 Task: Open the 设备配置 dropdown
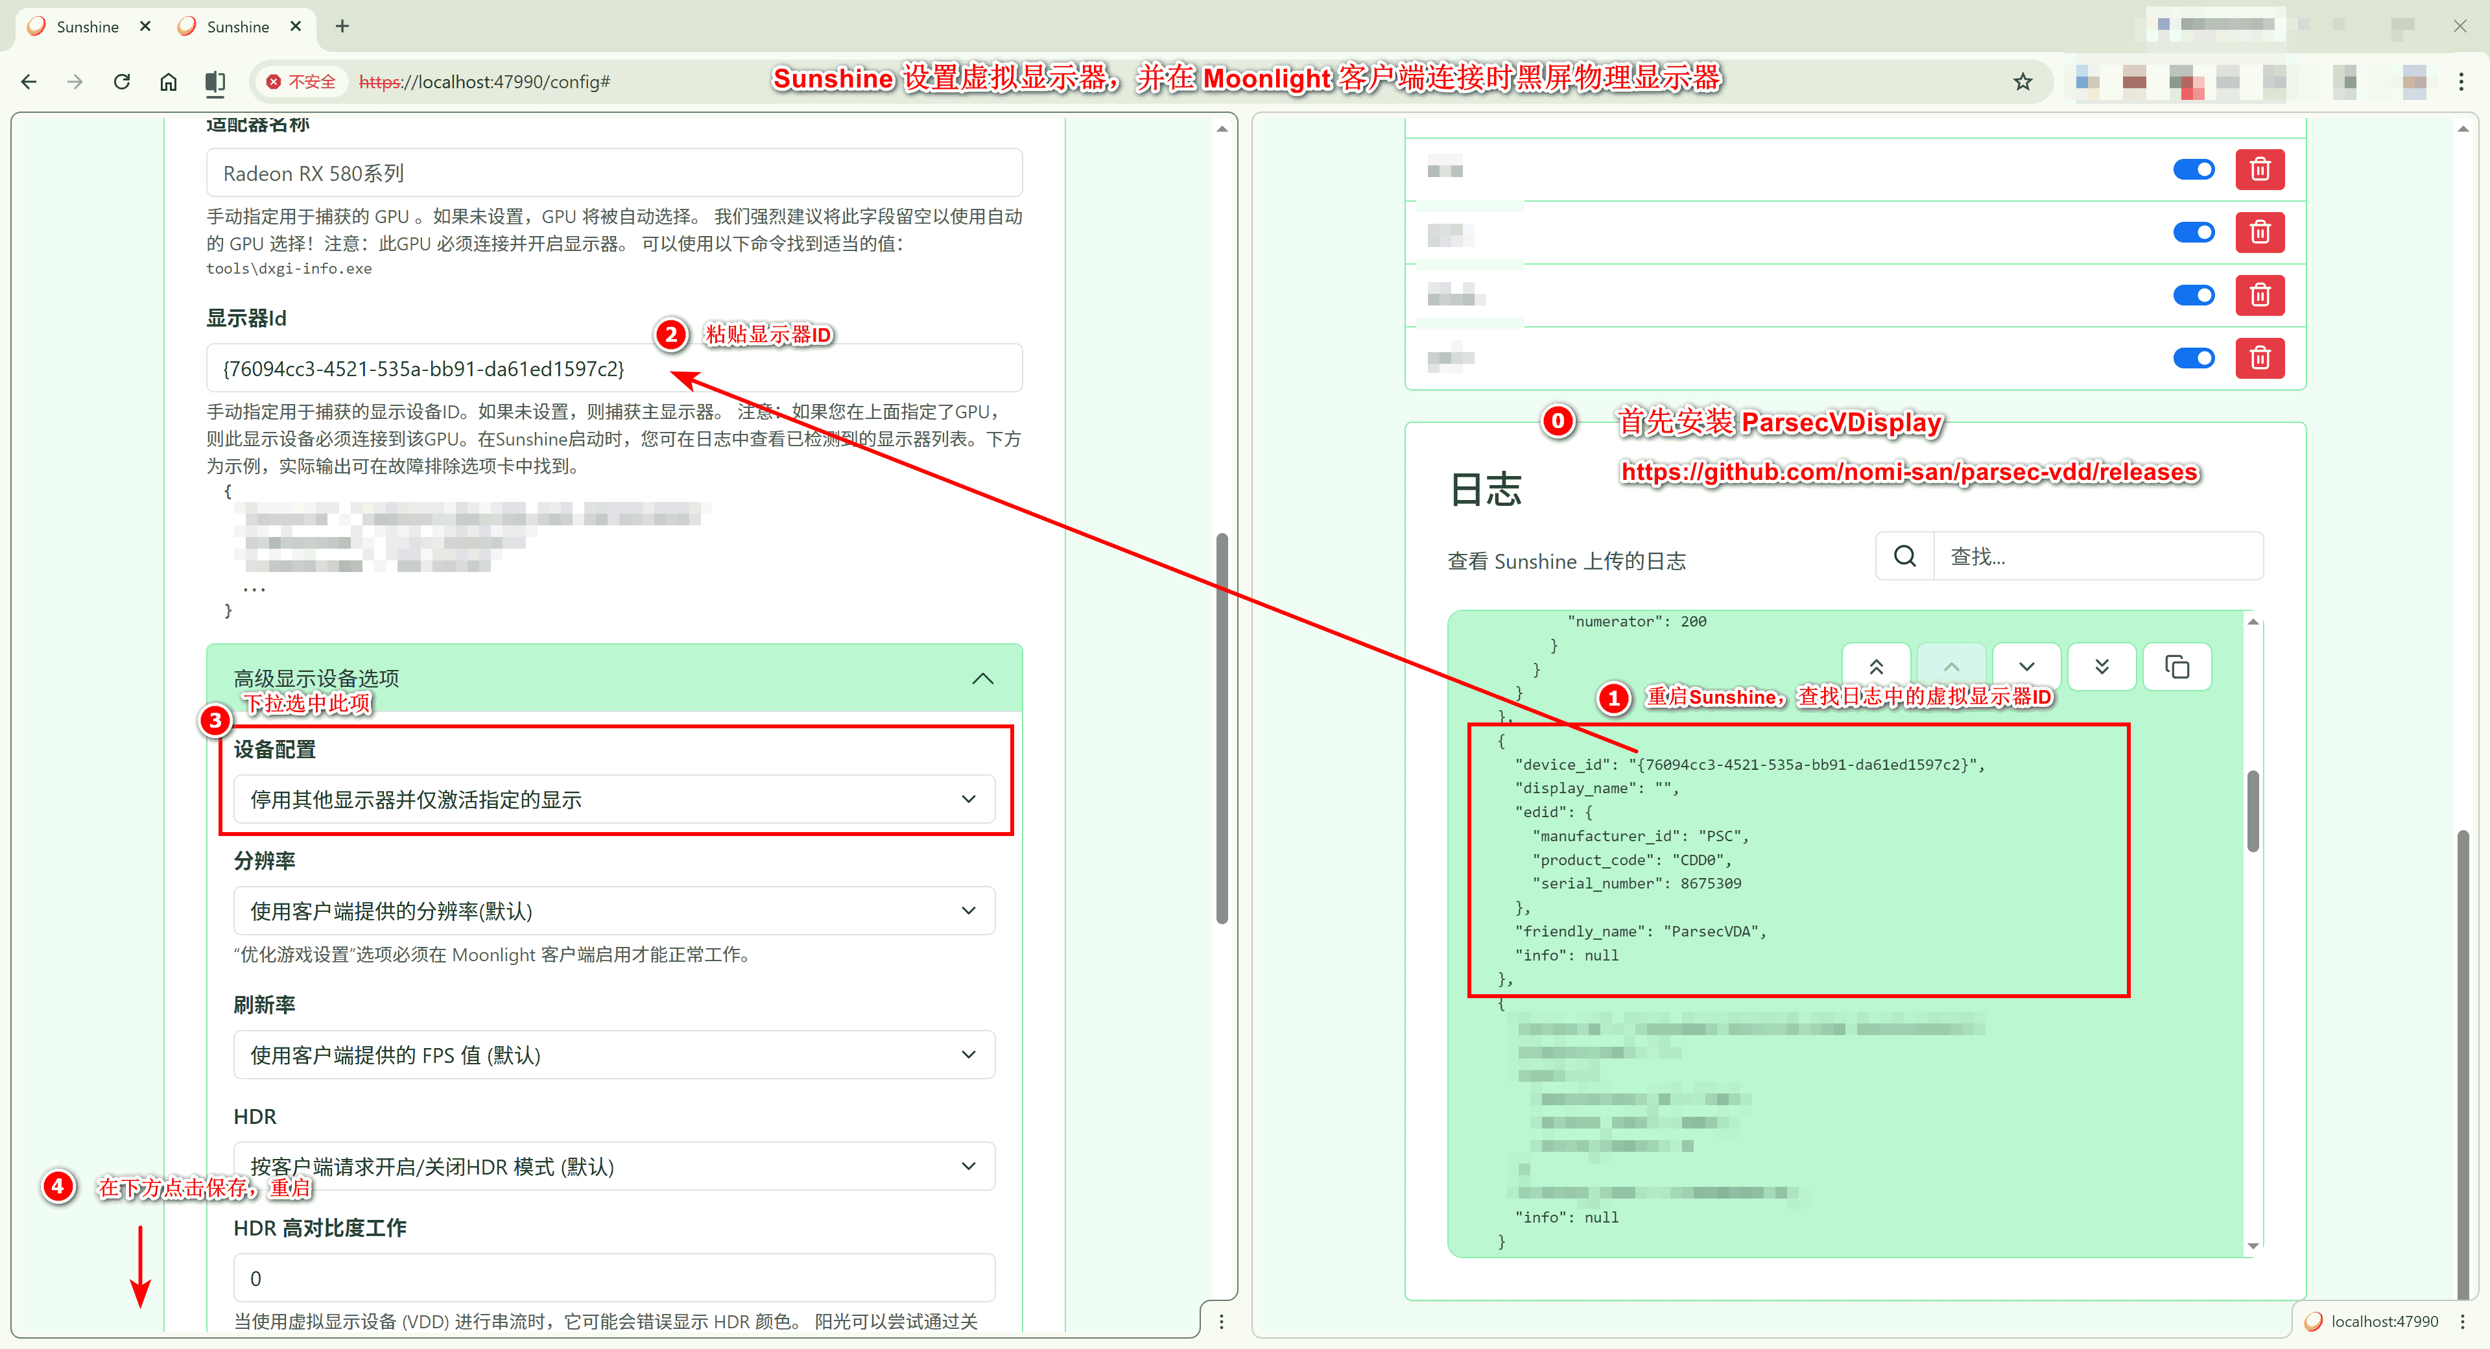tap(615, 799)
